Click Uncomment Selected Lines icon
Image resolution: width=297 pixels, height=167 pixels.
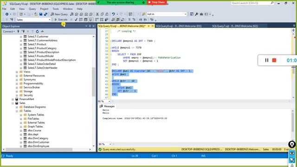pyautogui.click(x=134, y=19)
